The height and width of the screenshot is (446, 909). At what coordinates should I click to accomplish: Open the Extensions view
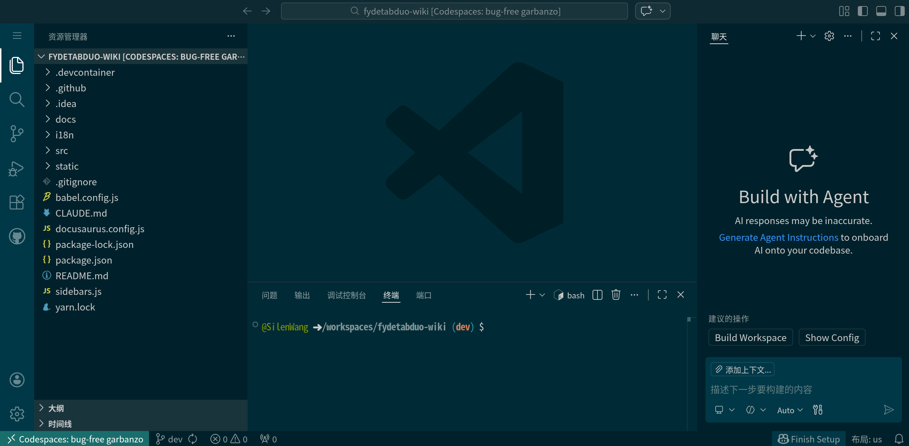[x=16, y=202]
